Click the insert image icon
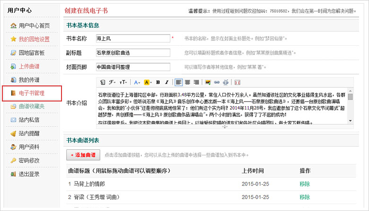Screen dimensions: 369x211 208,82
